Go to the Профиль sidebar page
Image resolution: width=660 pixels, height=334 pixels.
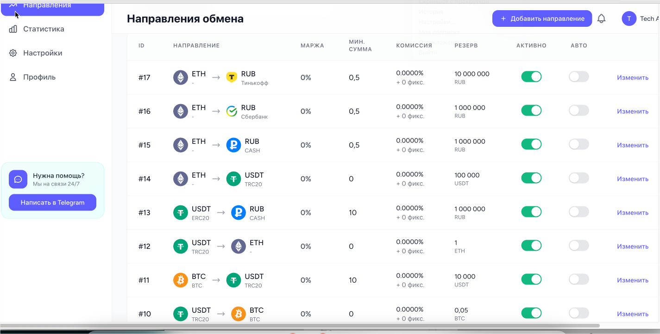[x=39, y=77]
